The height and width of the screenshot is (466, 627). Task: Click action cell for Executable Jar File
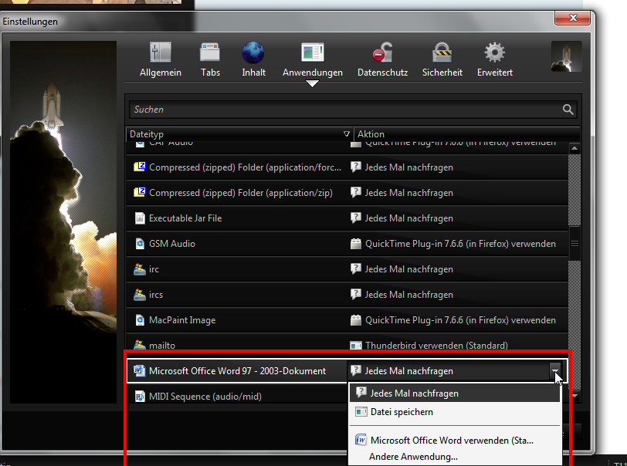coord(458,218)
